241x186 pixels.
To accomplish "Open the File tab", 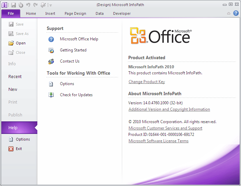I will (11, 13).
